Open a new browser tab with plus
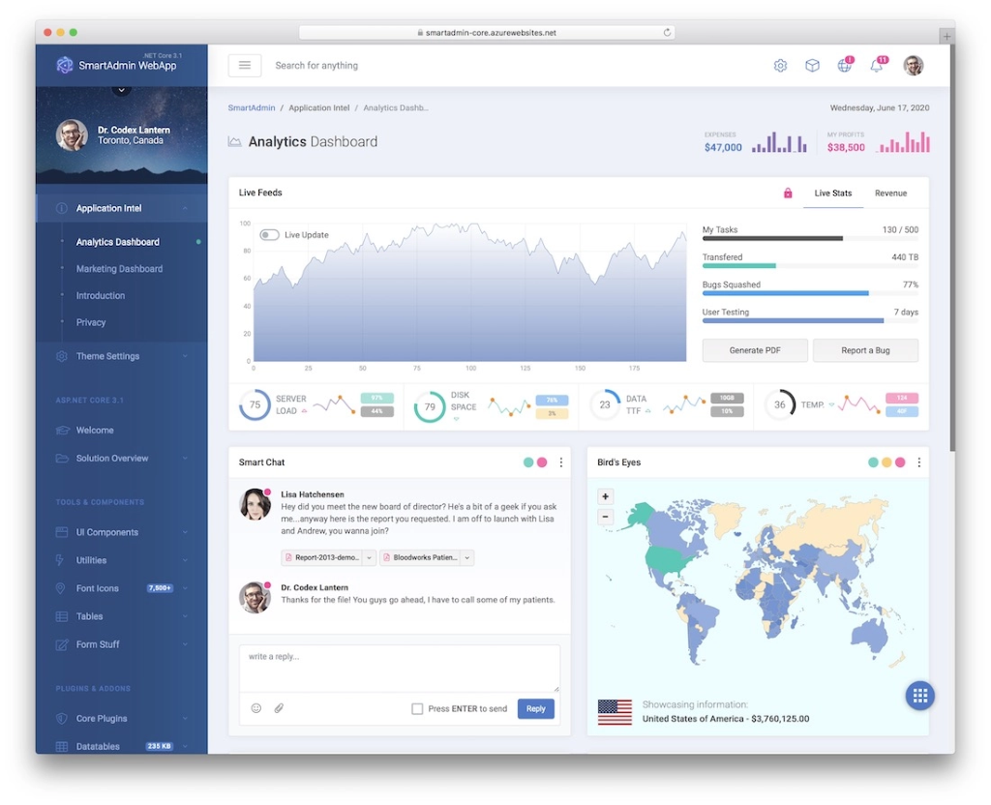991x805 pixels. (x=946, y=36)
